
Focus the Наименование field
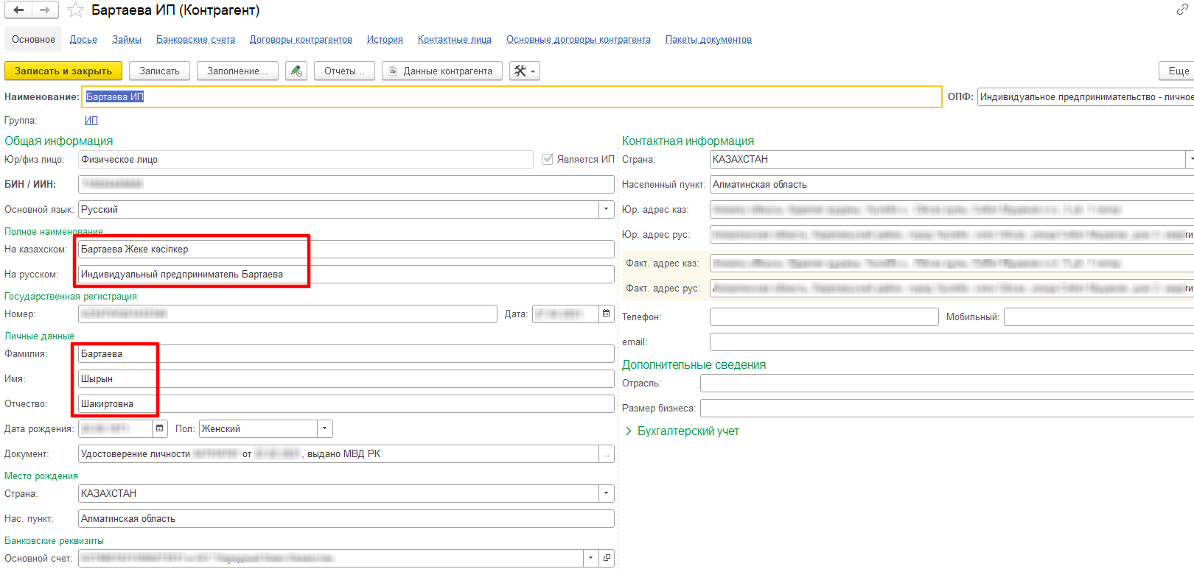[x=512, y=97]
